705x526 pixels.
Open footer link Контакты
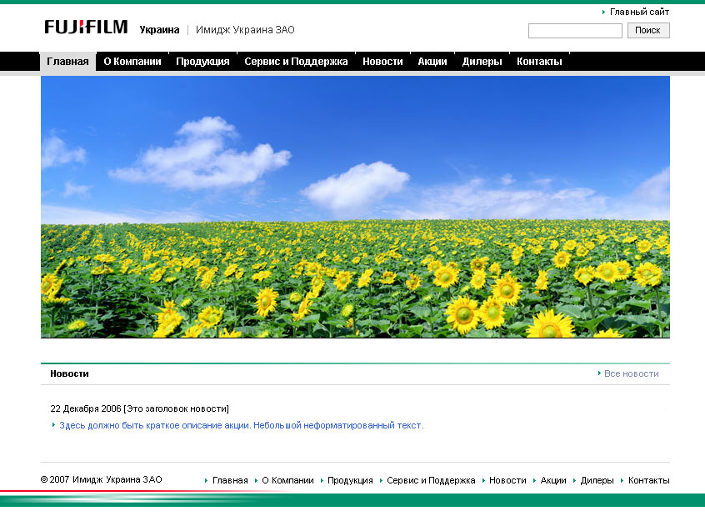tap(648, 480)
